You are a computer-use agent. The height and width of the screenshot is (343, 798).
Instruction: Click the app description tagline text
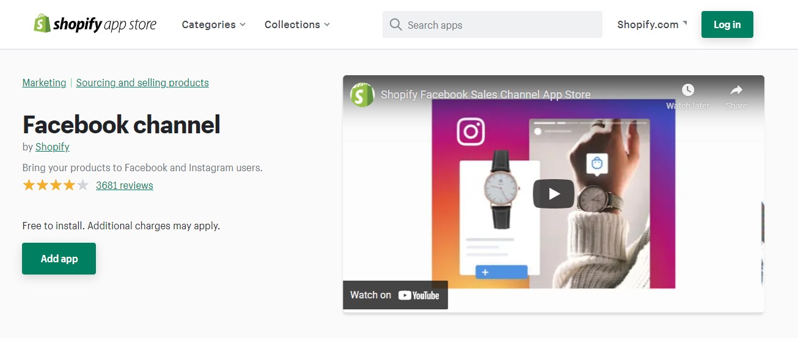tap(142, 168)
